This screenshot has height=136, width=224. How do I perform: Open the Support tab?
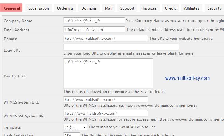pyautogui.click(x=127, y=8)
